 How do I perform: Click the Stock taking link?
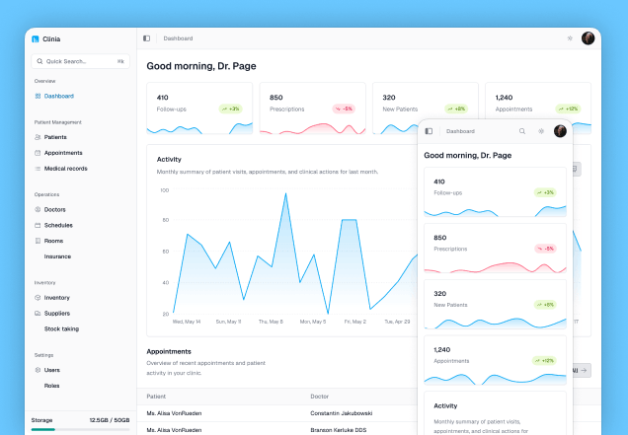click(x=61, y=328)
